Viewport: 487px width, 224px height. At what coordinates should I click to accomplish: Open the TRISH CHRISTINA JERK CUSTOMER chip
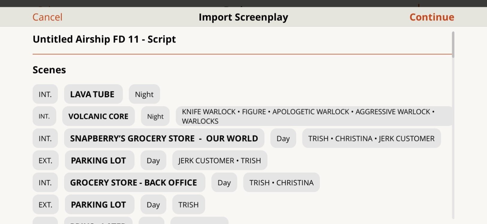coord(371,138)
